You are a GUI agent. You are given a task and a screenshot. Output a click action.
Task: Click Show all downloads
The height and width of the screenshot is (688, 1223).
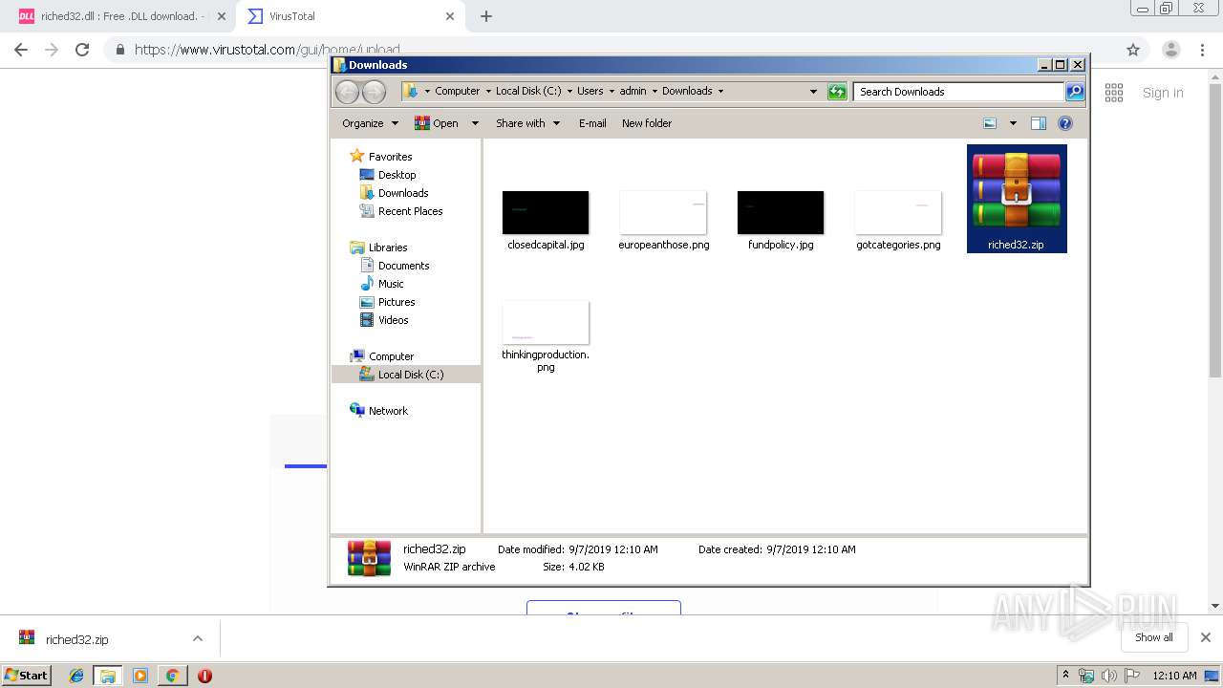pos(1154,637)
